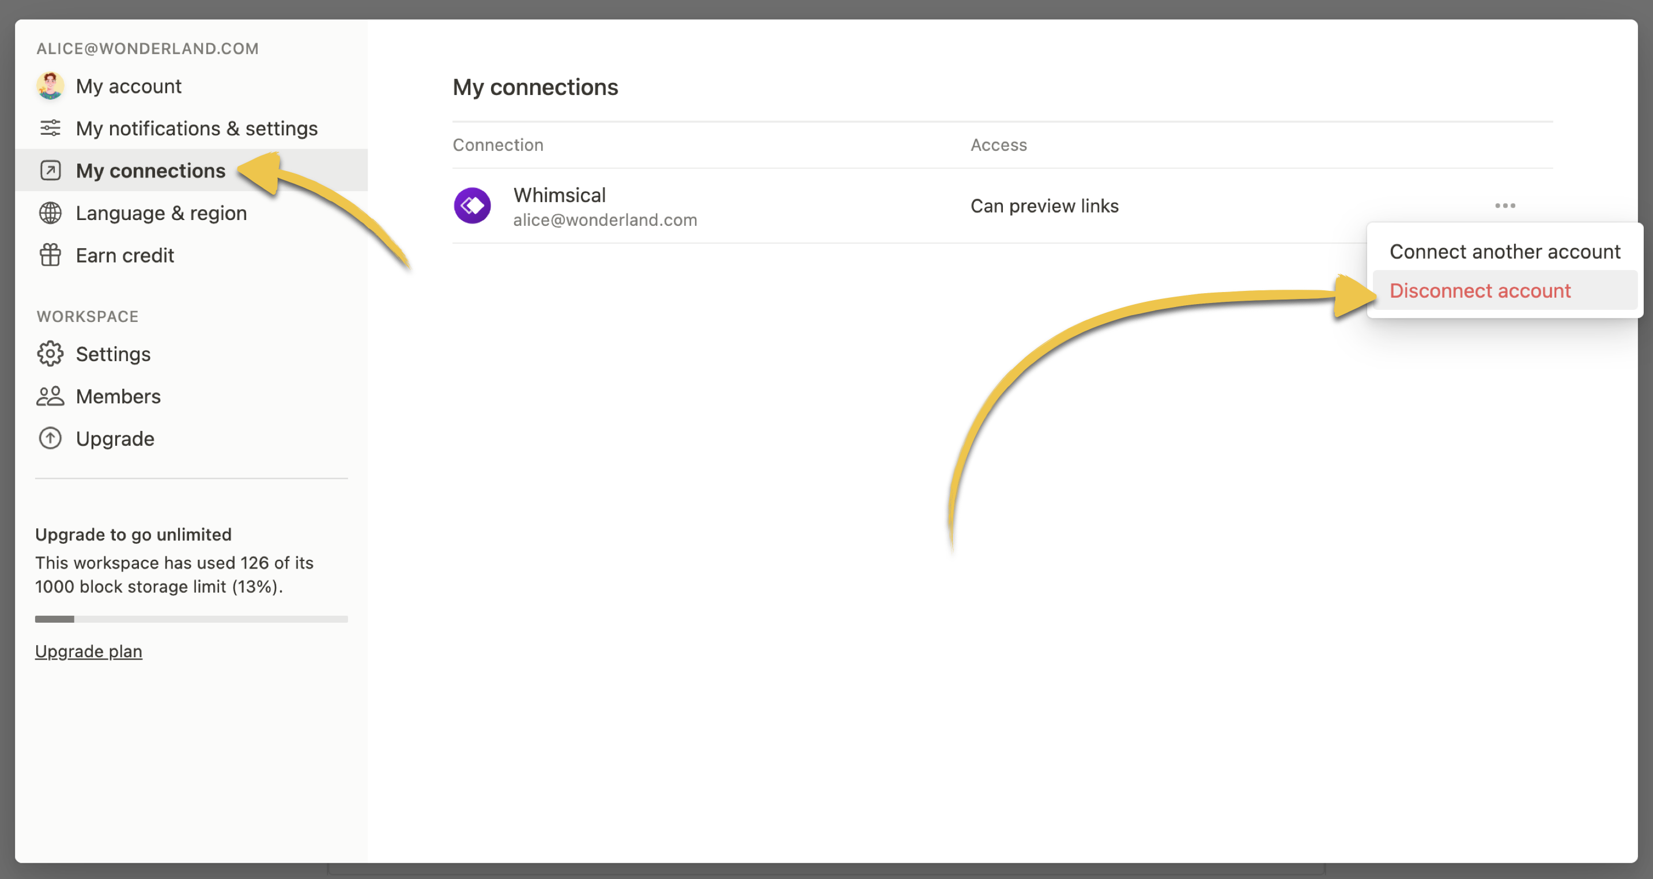Select the Language & region globe icon
Image resolution: width=1653 pixels, height=879 pixels.
point(50,213)
